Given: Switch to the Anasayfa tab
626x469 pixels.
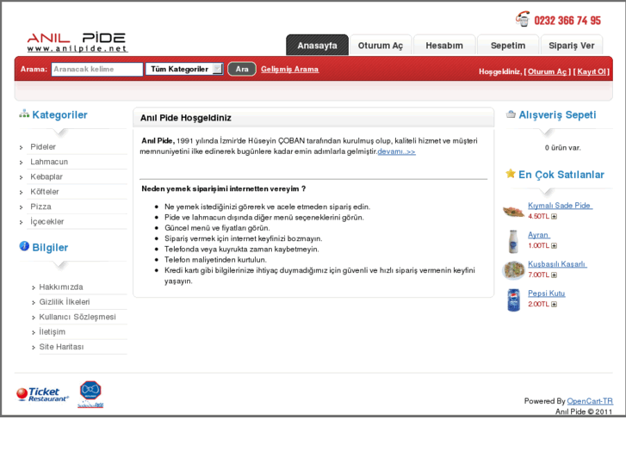Looking at the screenshot, I should point(317,45).
